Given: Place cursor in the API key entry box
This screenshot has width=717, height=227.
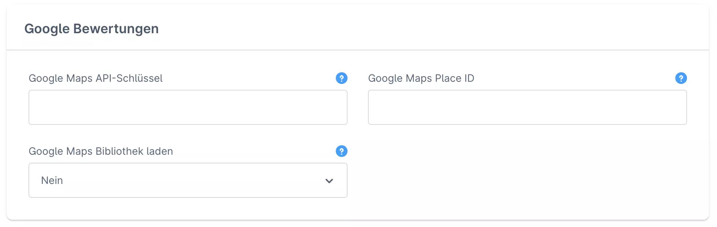Looking at the screenshot, I should click(188, 107).
